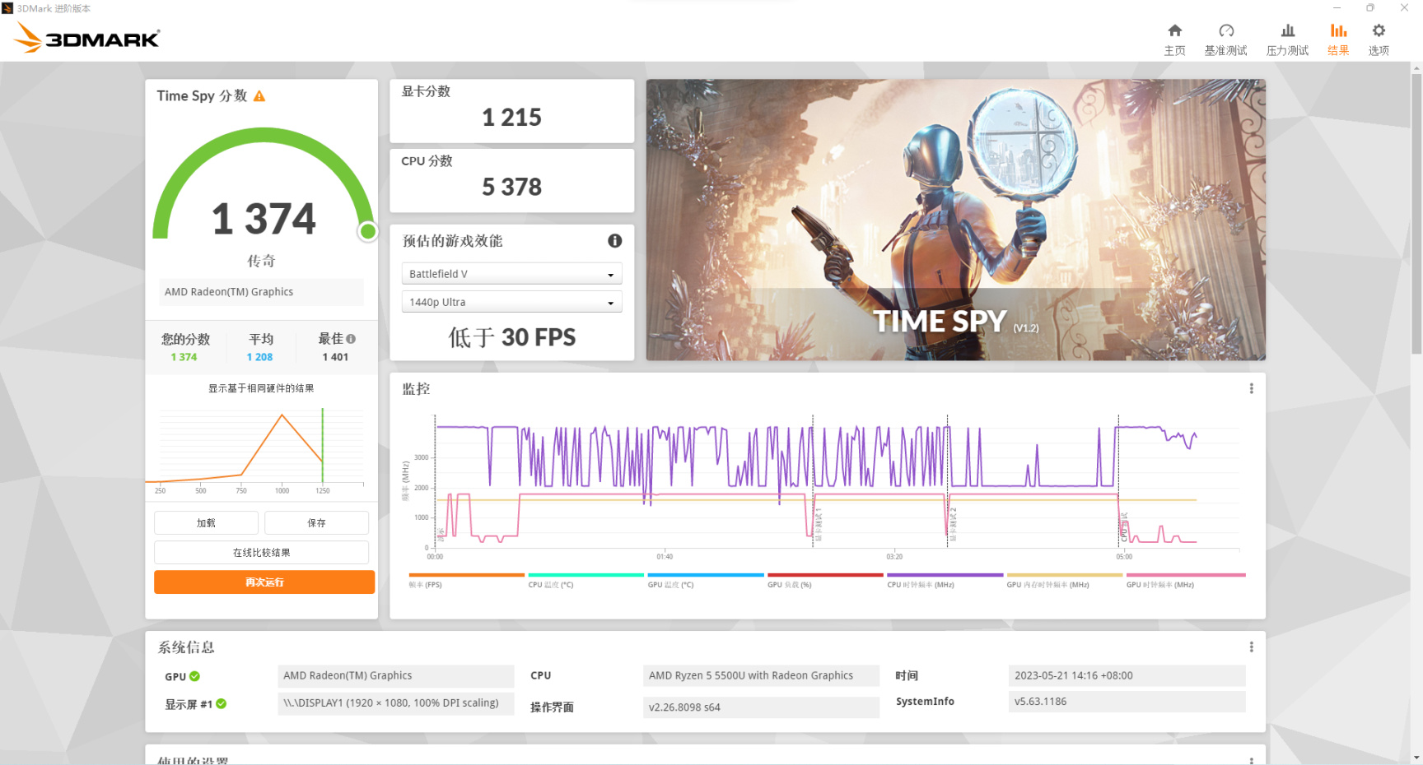
Task: Click the 时间 value 2023-05-21 14:16
Action: (x=1127, y=675)
